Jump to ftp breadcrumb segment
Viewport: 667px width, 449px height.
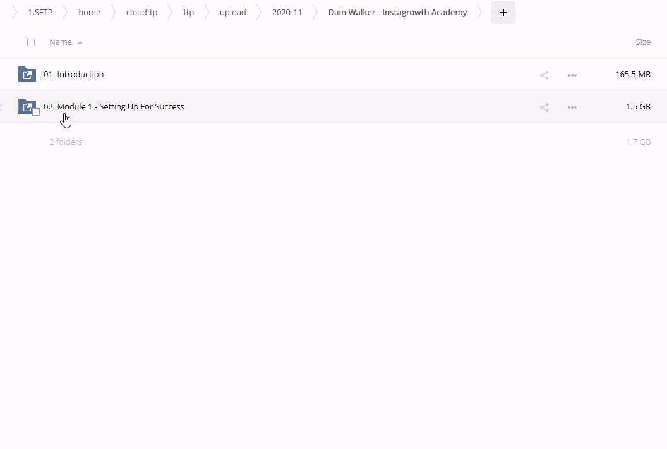coord(188,13)
